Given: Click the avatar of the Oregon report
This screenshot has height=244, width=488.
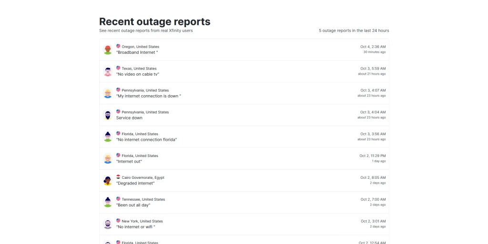Looking at the screenshot, I should tap(108, 49).
